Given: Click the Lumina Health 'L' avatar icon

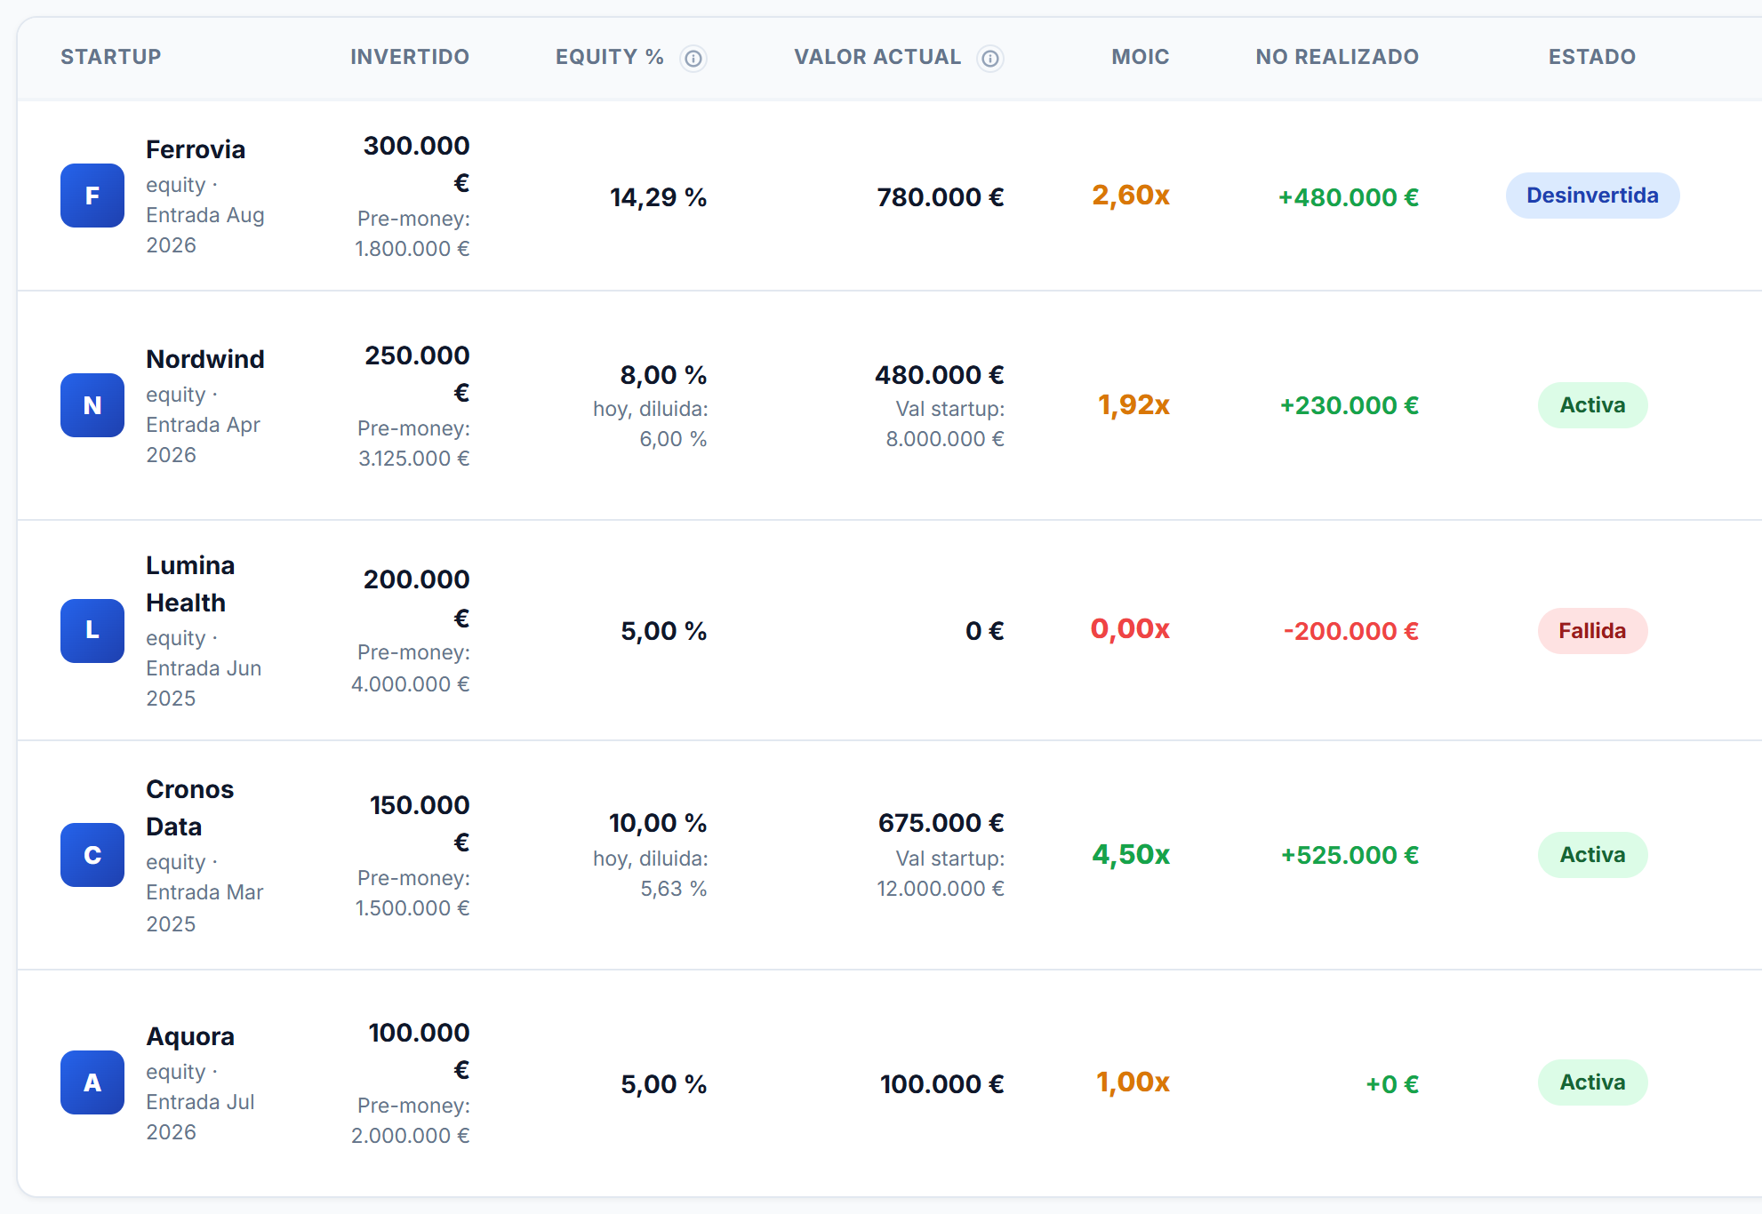Looking at the screenshot, I should pos(92,631).
